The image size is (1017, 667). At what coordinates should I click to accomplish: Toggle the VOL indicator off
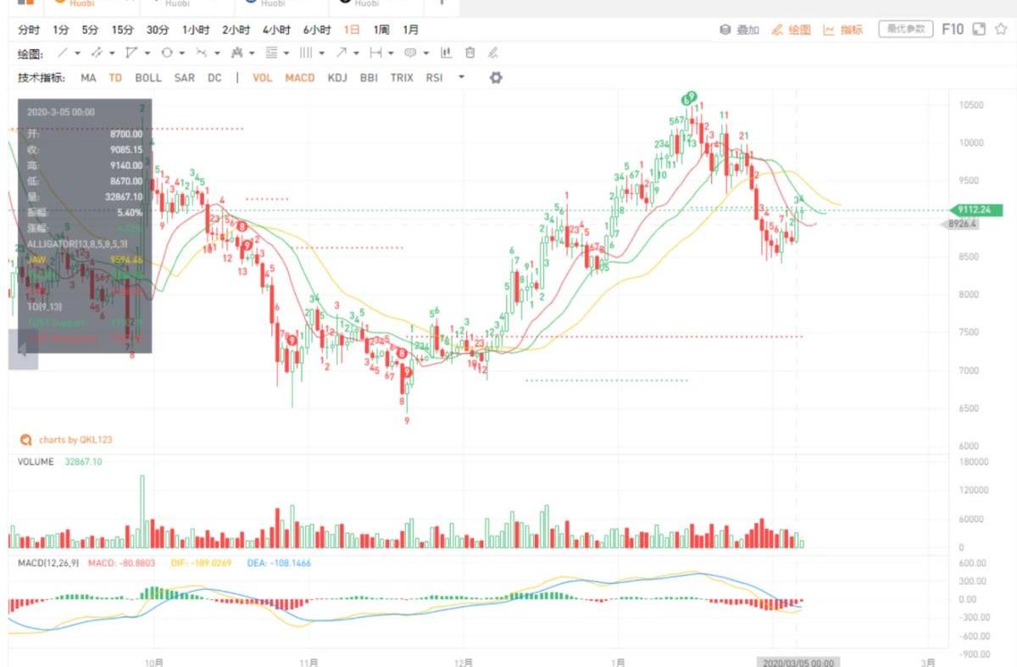tap(262, 77)
